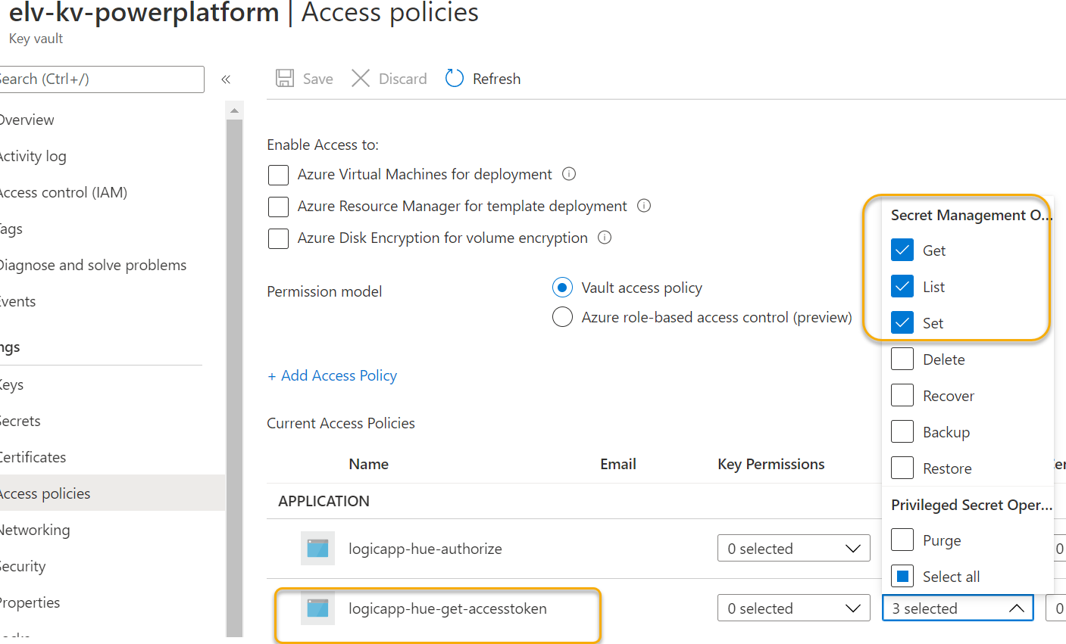1066x644 pixels.
Task: Uncheck the Set secret permission
Action: click(x=902, y=323)
